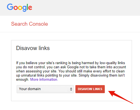This screenshot has height=110, width=140.
Task: Click the red DISAVOW LINKS button
Action: [x=90, y=89]
